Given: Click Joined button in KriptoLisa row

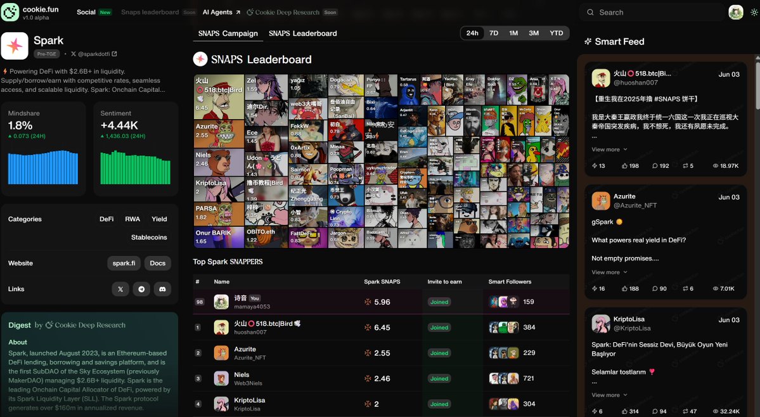Looking at the screenshot, I should point(439,404).
